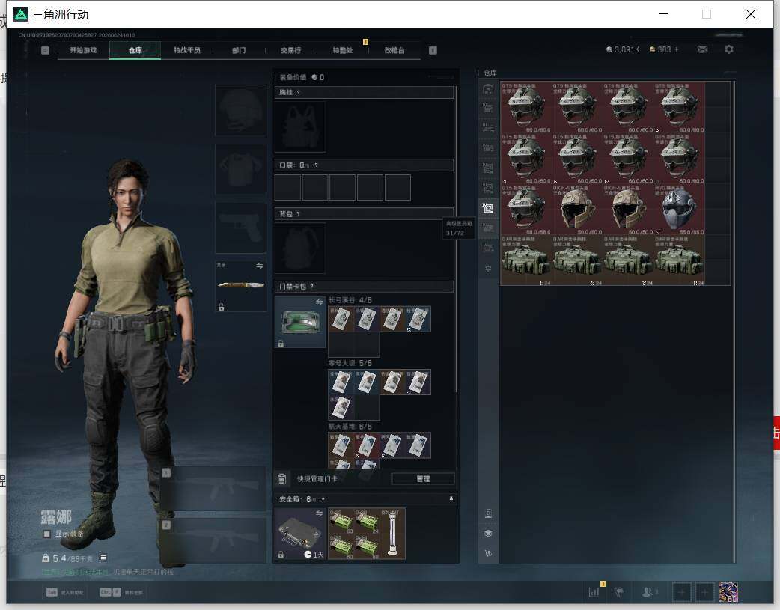Expand the 门禁卡包 help question mark
This screenshot has width=780, height=610.
click(x=312, y=287)
